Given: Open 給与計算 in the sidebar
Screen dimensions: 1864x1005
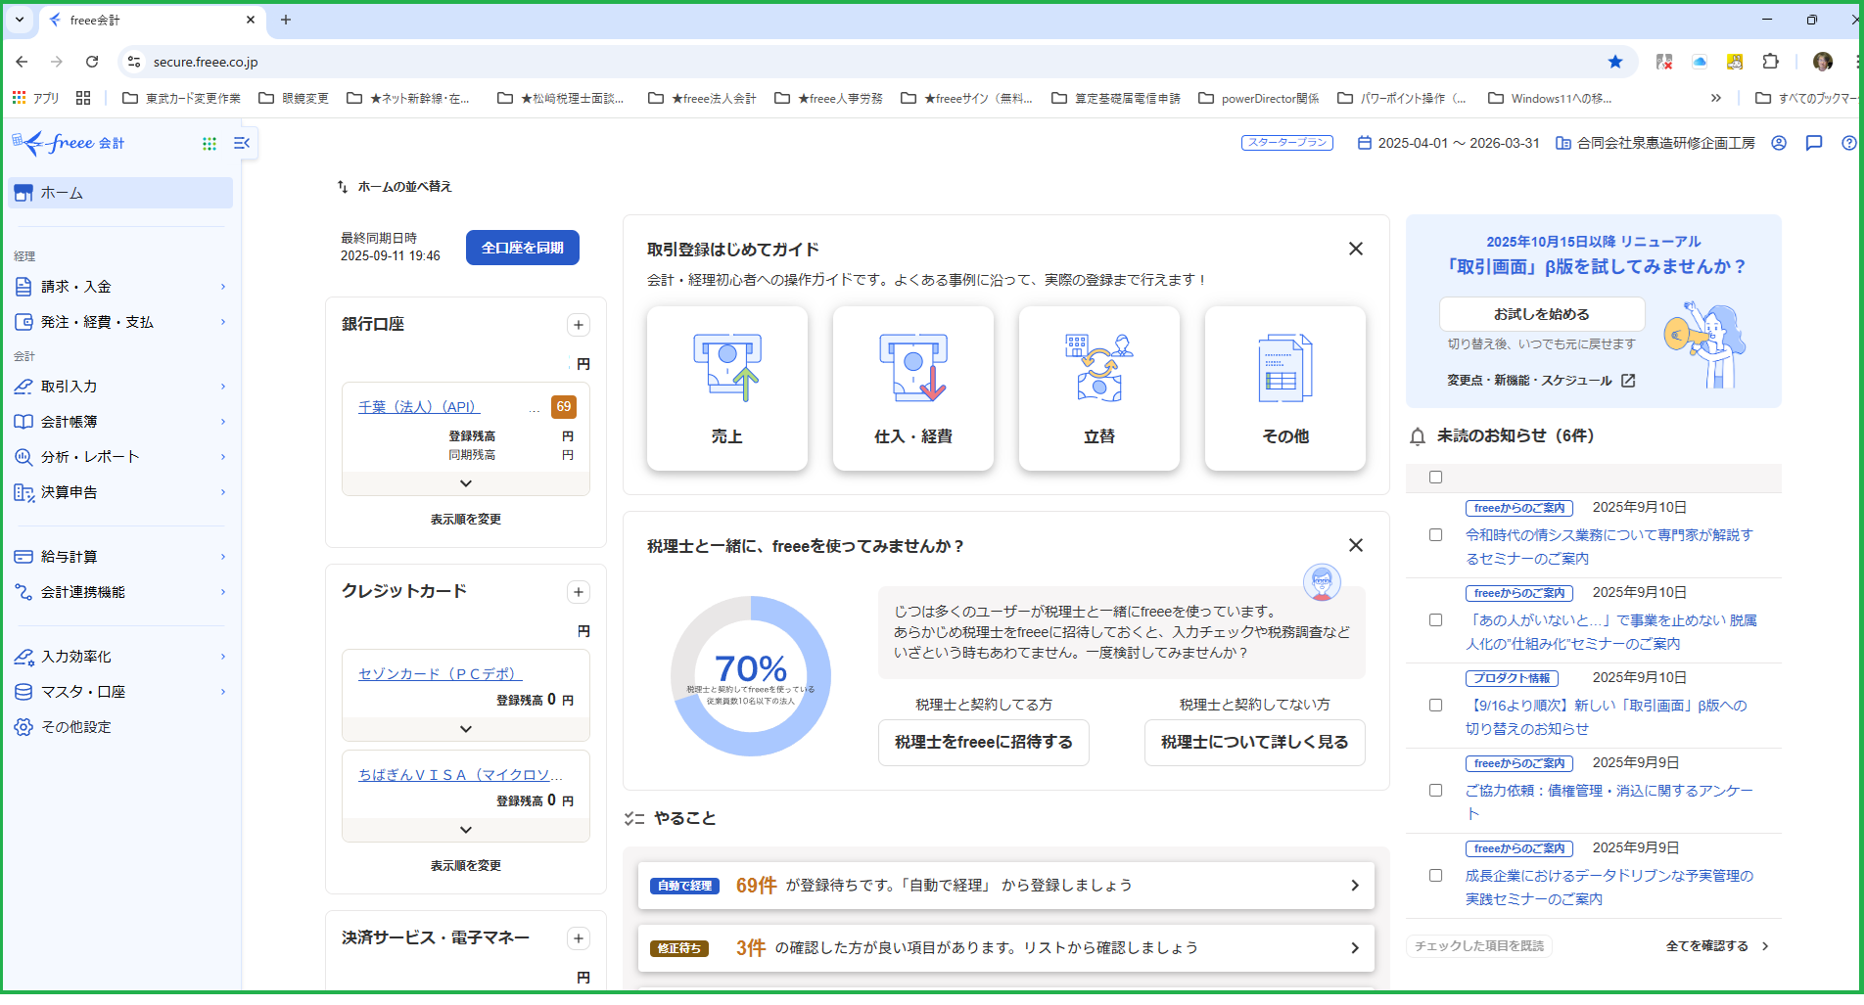Looking at the screenshot, I should point(120,557).
